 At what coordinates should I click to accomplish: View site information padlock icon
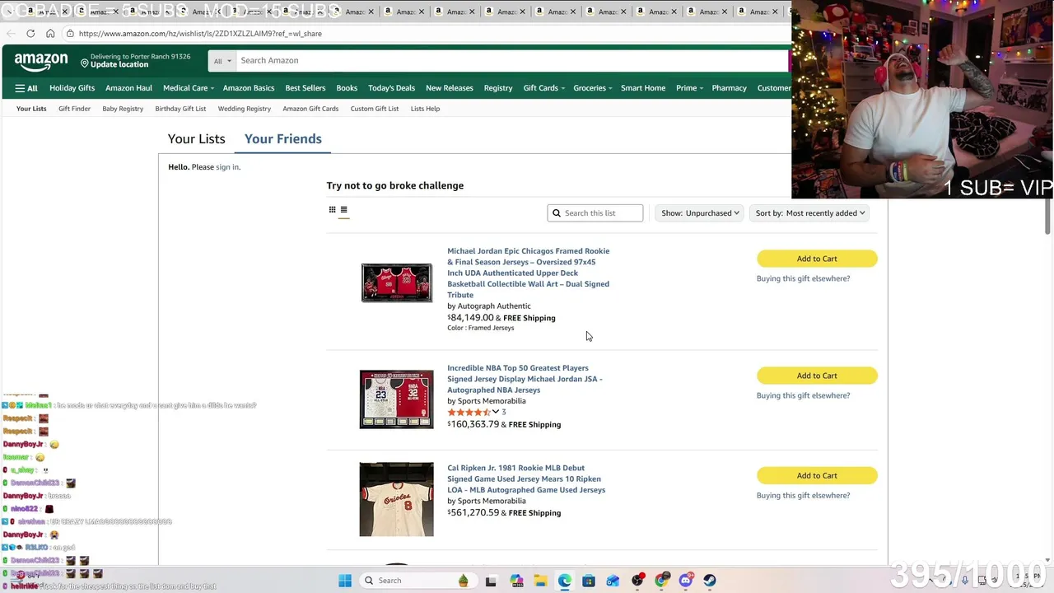(x=71, y=34)
